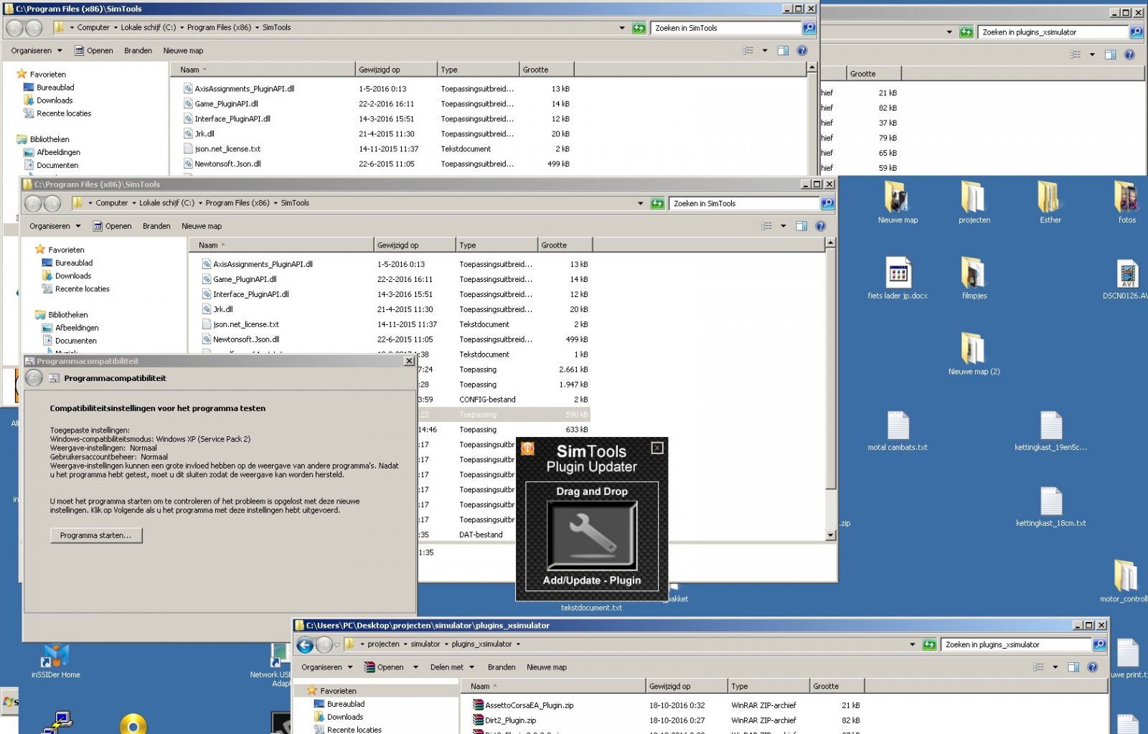Image resolution: width=1148 pixels, height=734 pixels.
Task: Open Delen met dropdown in plugins_xsimulator window
Action: [452, 667]
